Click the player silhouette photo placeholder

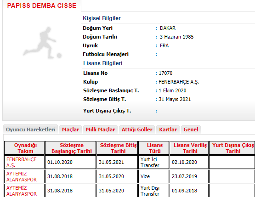pyautogui.click(x=42, y=43)
